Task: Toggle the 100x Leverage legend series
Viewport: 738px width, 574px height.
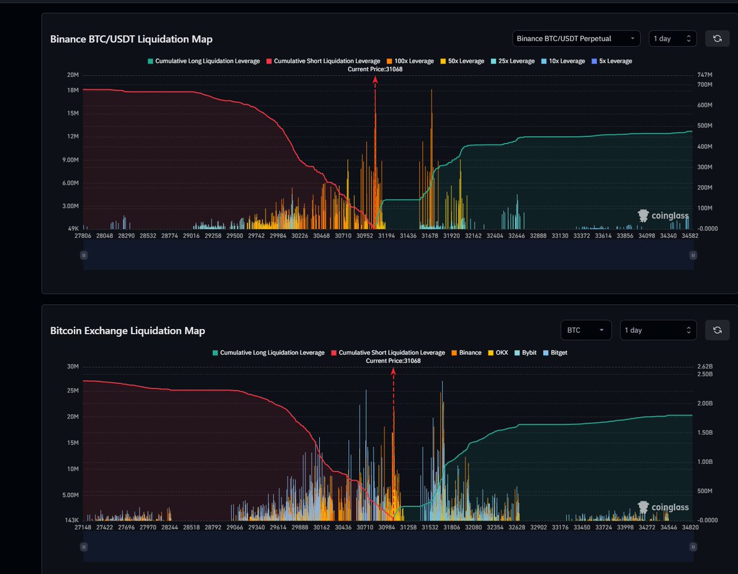Action: pos(410,61)
